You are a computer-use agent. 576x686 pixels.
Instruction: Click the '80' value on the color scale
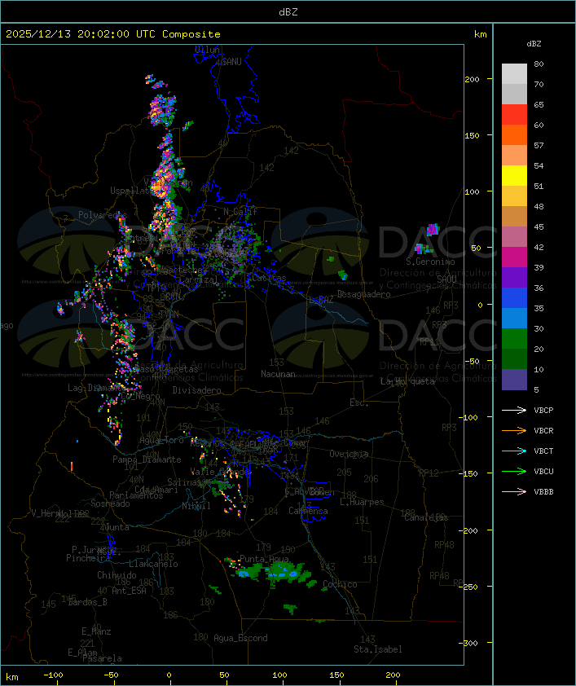point(539,64)
